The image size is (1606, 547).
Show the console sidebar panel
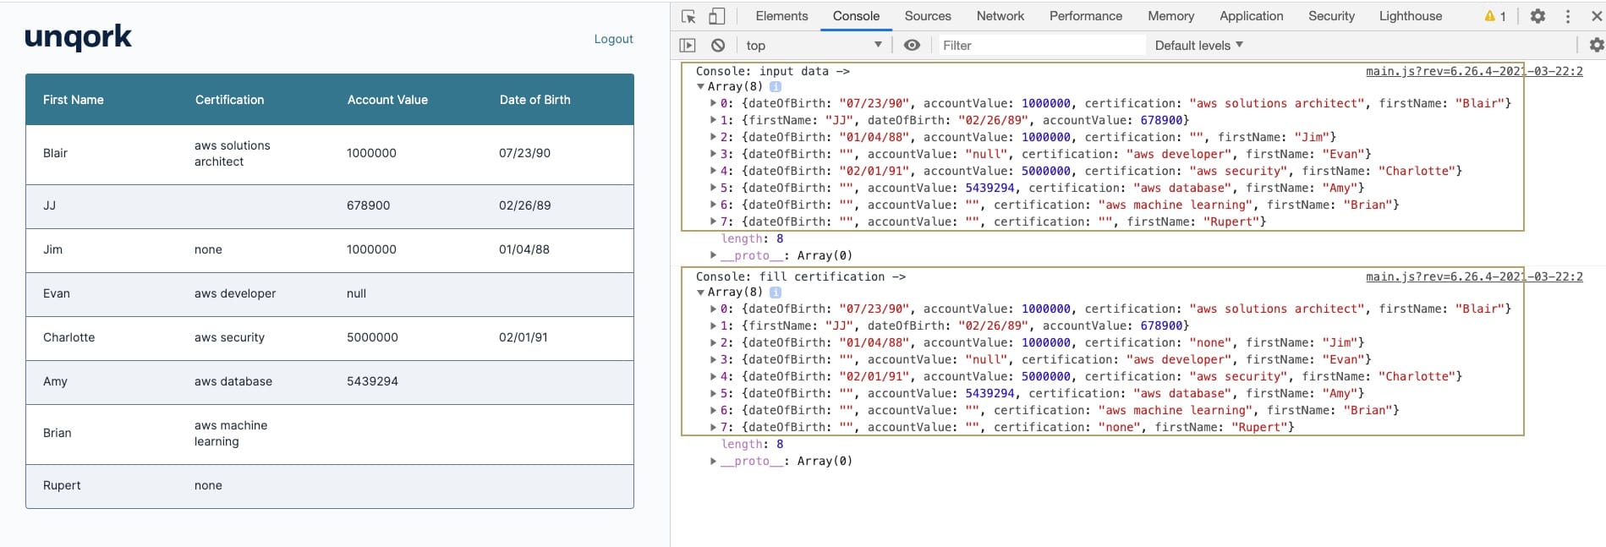click(688, 46)
